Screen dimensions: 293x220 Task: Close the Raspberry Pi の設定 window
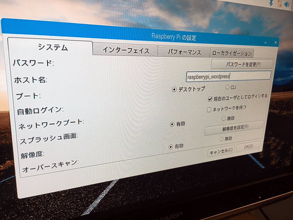276,43
